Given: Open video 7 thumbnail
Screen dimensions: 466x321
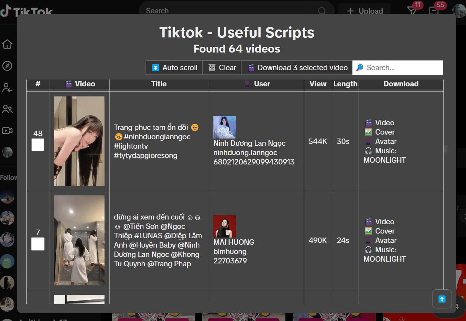Looking at the screenshot, I should pyautogui.click(x=79, y=240).
